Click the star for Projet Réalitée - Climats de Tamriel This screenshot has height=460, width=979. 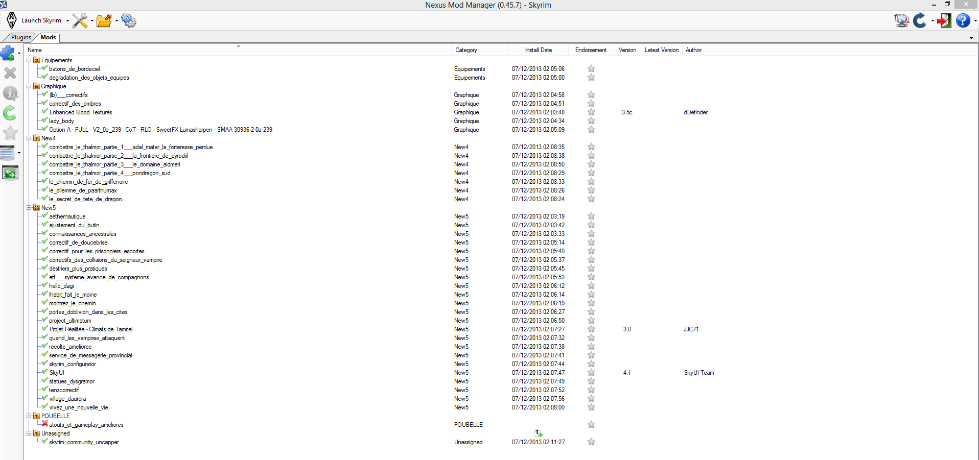591,329
